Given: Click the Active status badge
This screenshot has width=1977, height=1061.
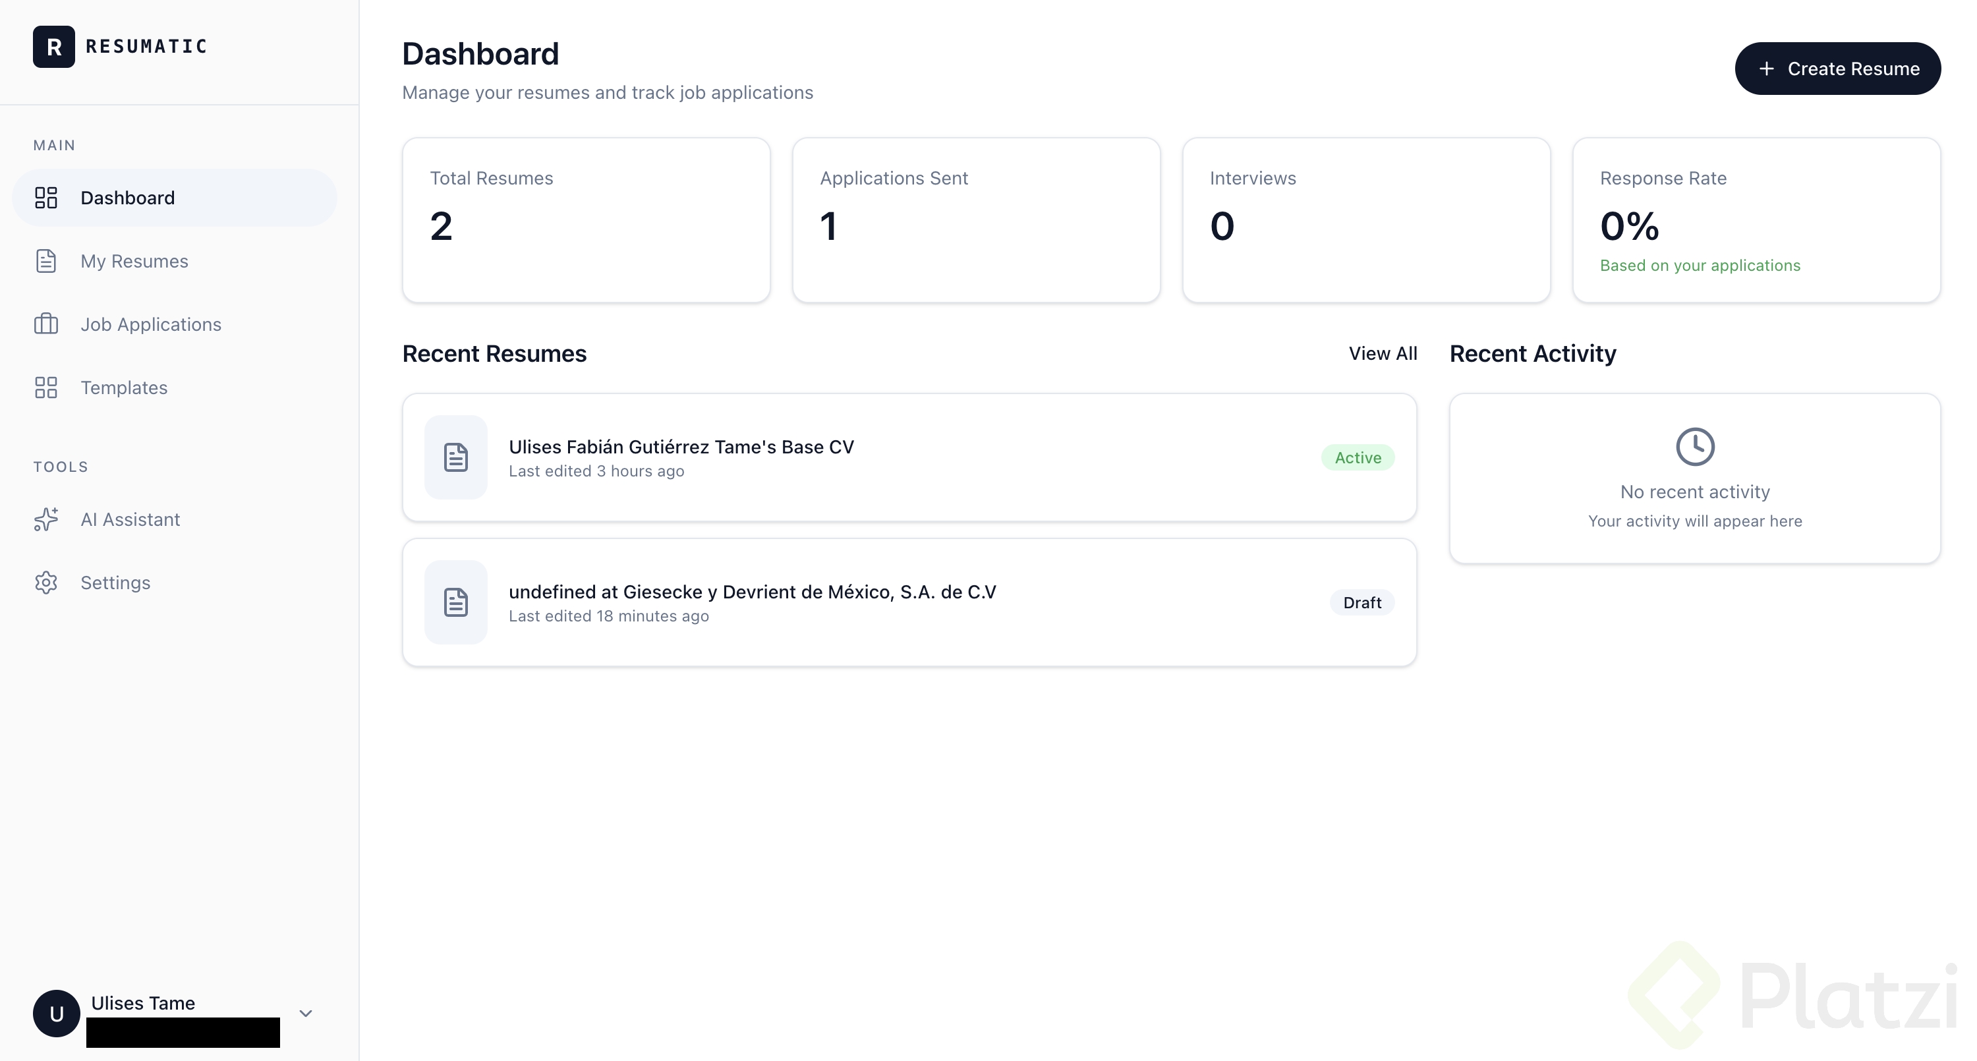Looking at the screenshot, I should point(1357,457).
